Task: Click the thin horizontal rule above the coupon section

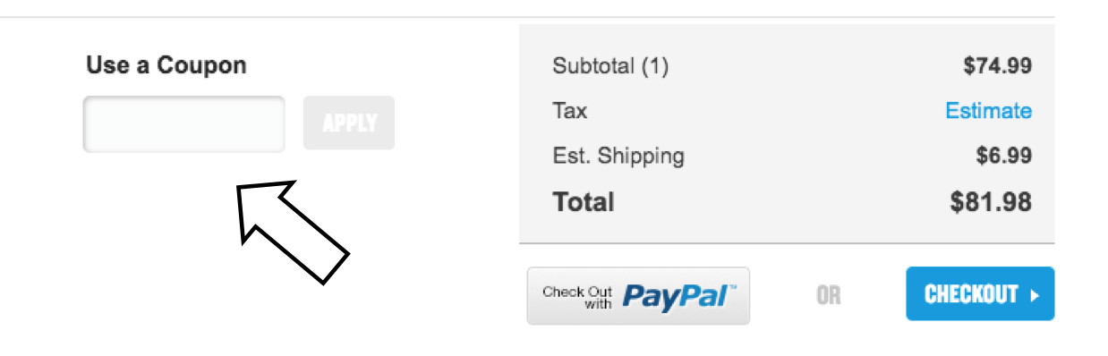Action: [x=527, y=17]
